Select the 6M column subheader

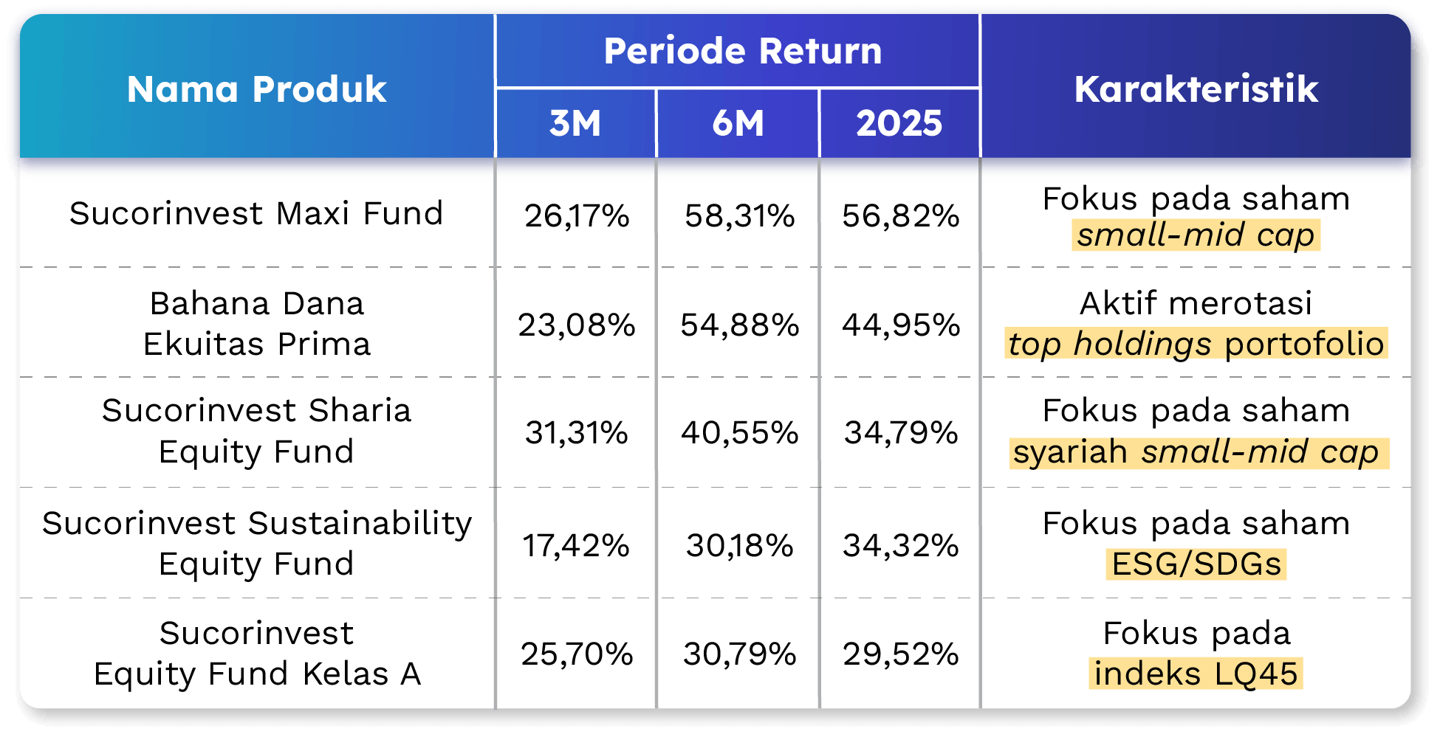738,123
